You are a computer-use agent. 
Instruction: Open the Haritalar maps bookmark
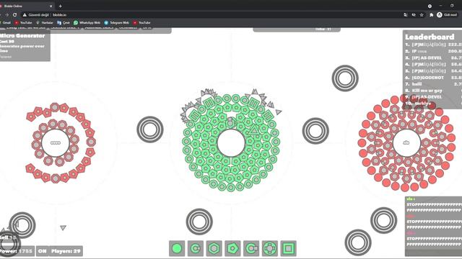pos(45,22)
